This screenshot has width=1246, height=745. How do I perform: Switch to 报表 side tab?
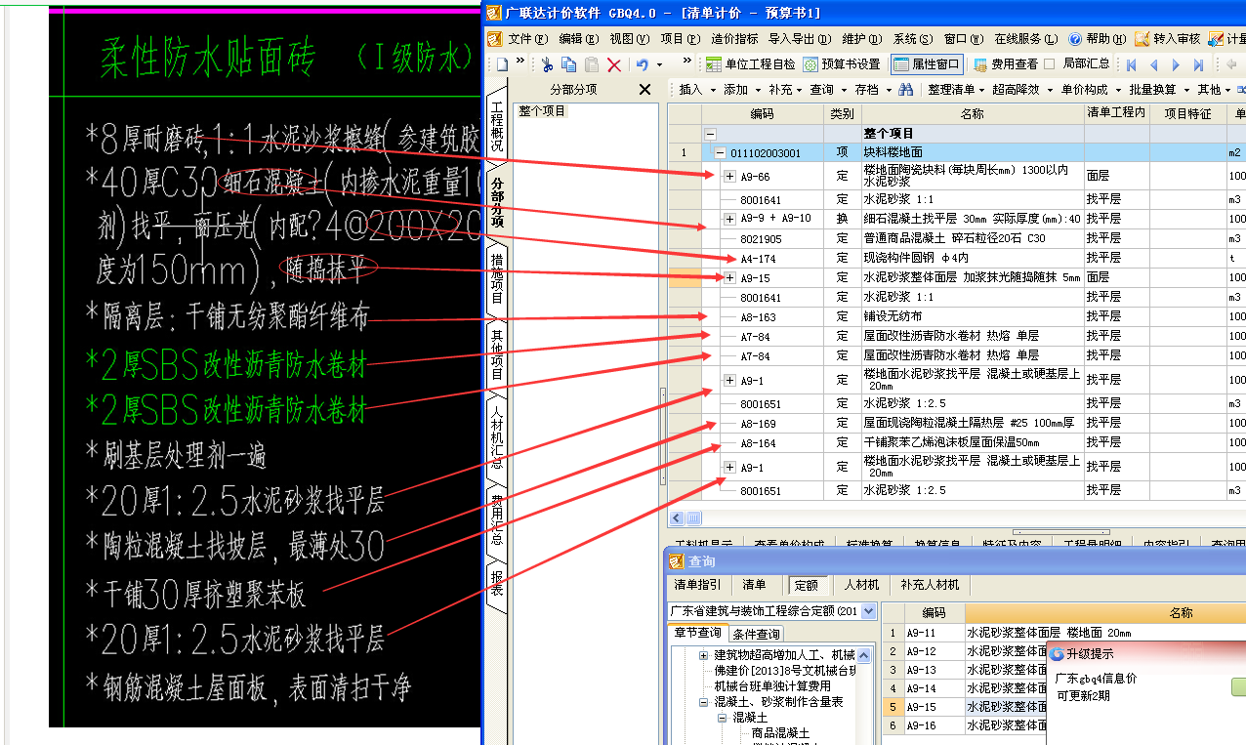coord(497,584)
